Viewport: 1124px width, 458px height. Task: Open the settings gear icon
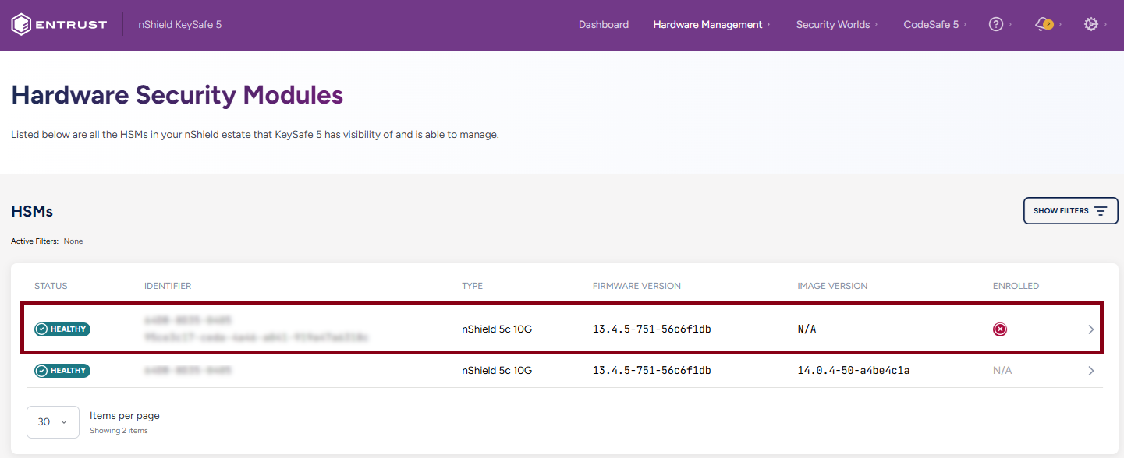pyautogui.click(x=1091, y=25)
